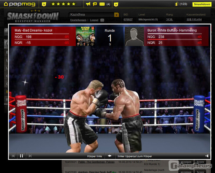
Task: Click the health bar under Burok Hammeling
Action: 175,34
